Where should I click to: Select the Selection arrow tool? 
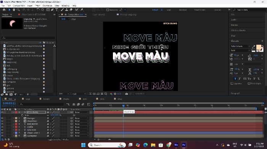tap(10, 10)
